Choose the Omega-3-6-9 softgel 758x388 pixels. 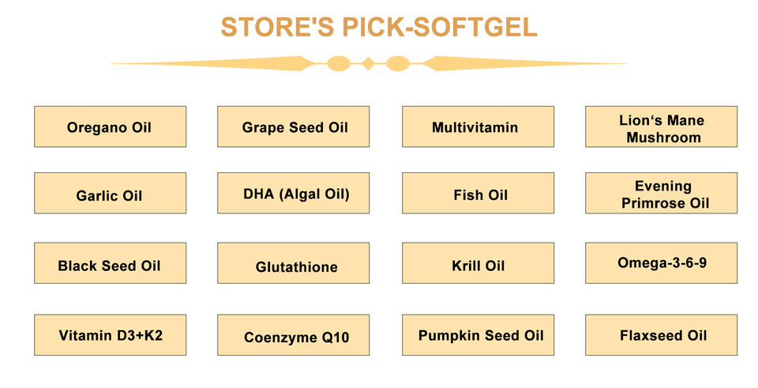[661, 263]
